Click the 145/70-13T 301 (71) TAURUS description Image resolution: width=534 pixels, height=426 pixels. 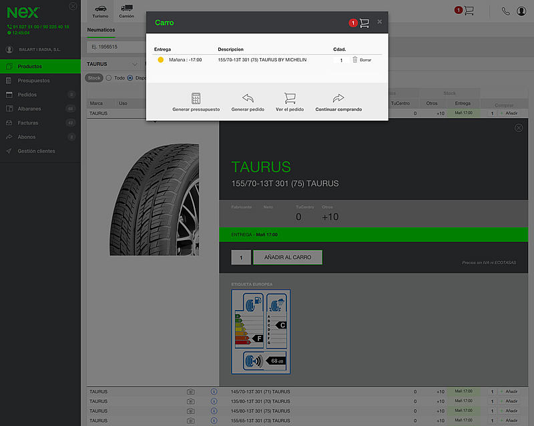click(x=260, y=391)
